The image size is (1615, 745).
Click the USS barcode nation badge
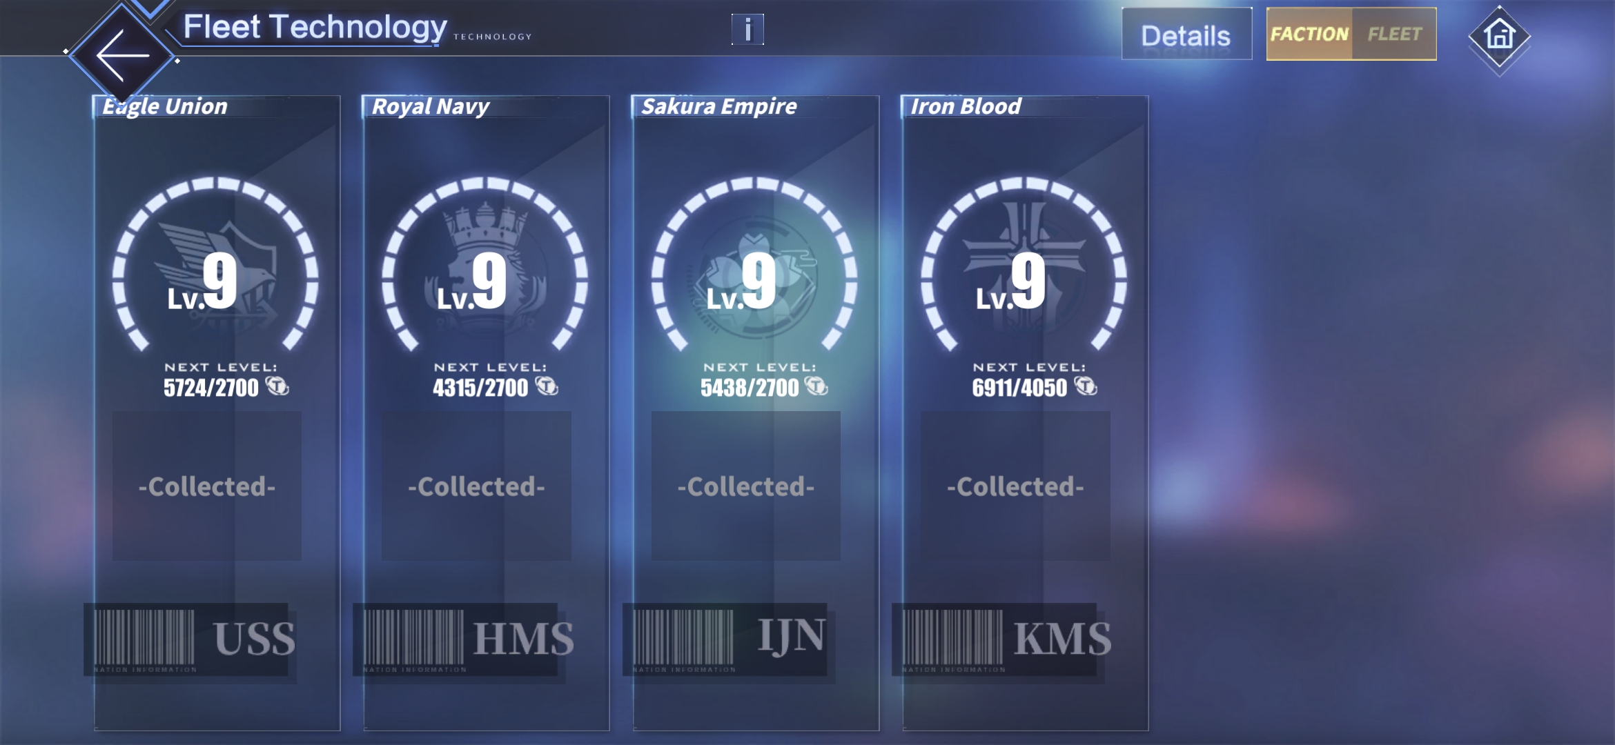pyautogui.click(x=190, y=640)
